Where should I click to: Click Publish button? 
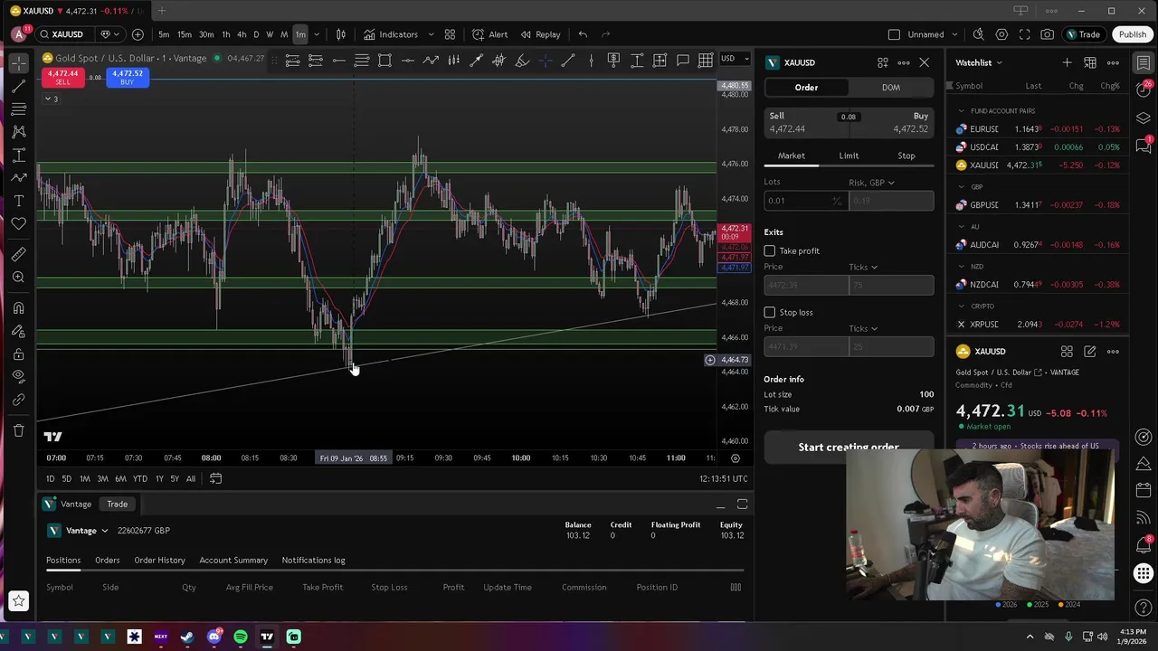tap(1132, 34)
